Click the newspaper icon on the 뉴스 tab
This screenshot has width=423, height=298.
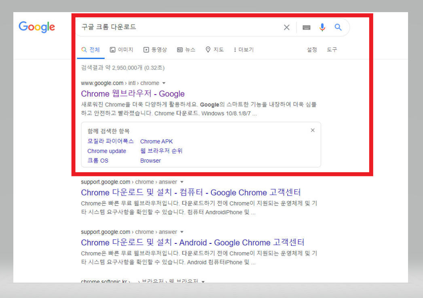click(x=180, y=50)
